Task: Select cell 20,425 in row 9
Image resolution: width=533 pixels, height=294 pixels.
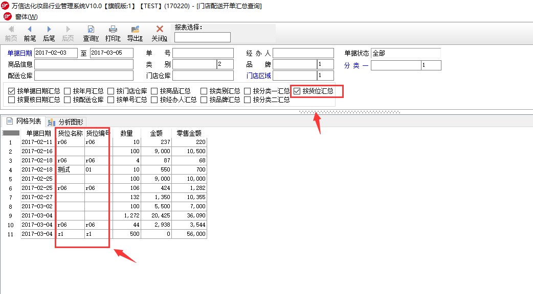Action: [157, 216]
